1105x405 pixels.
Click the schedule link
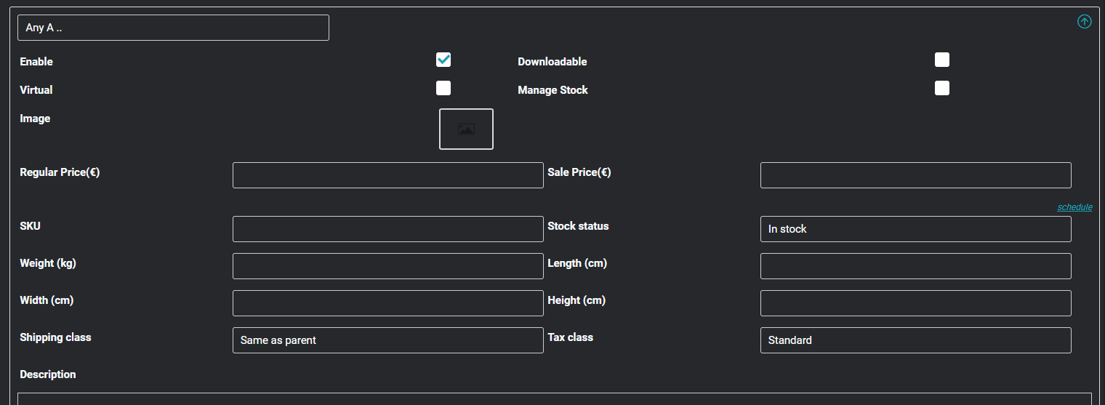(x=1074, y=207)
